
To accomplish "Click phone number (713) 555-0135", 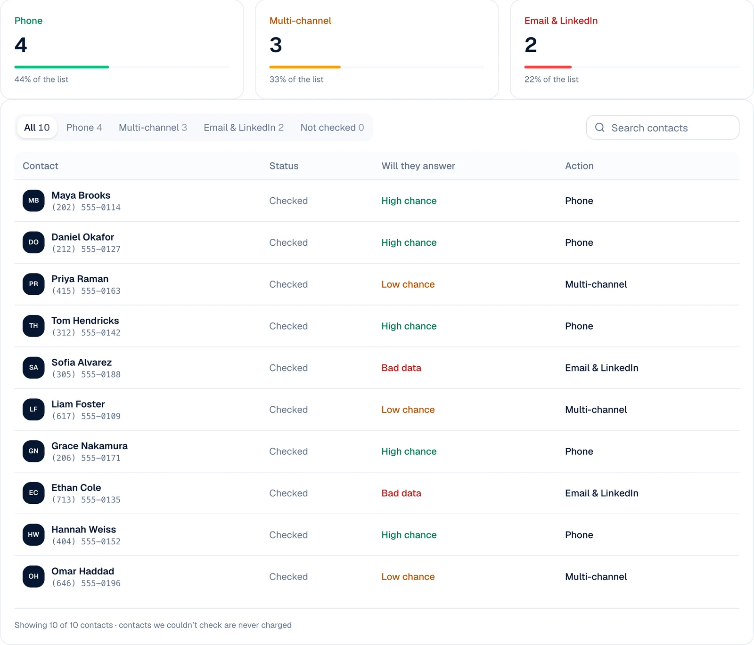I will (x=86, y=500).
